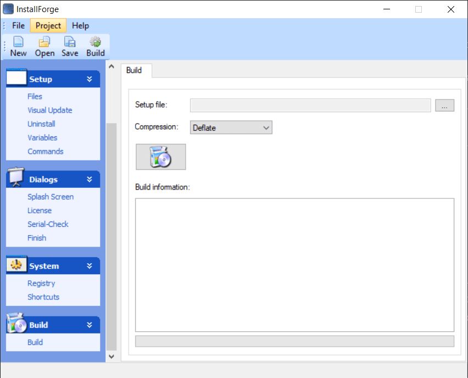468x378 pixels.
Task: Click the Build section disc icon in sidebar
Action: [x=17, y=323]
